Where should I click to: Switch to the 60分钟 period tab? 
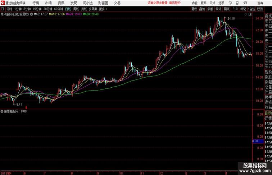pyautogui.click(x=59, y=9)
